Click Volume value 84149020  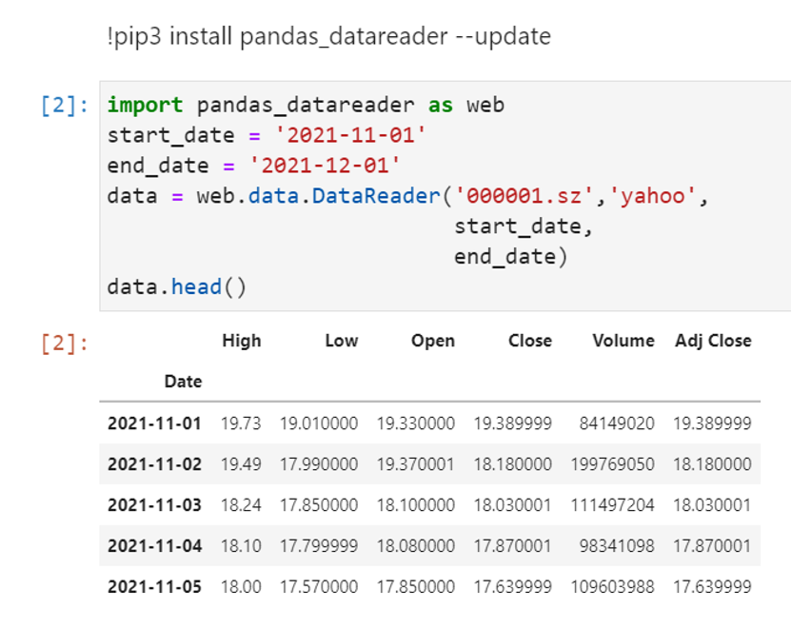pos(617,423)
